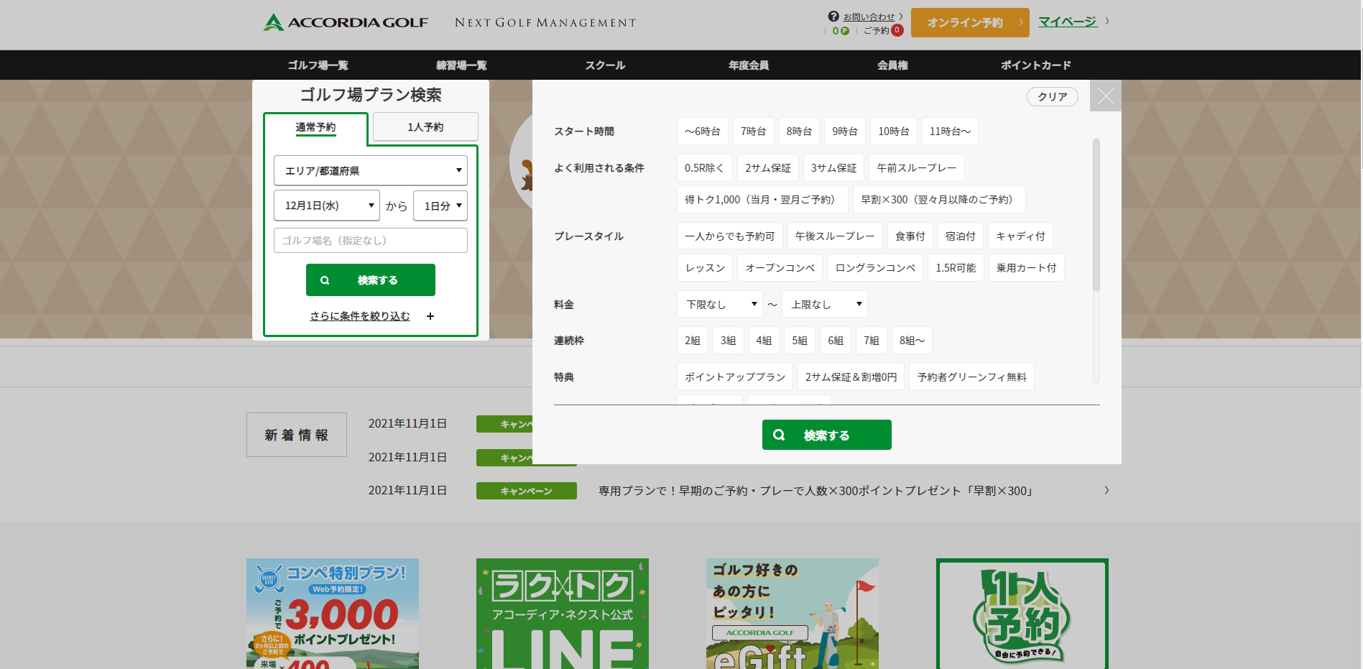This screenshot has height=669, width=1363.
Task: Click the points balance P icon
Action: 845,31
